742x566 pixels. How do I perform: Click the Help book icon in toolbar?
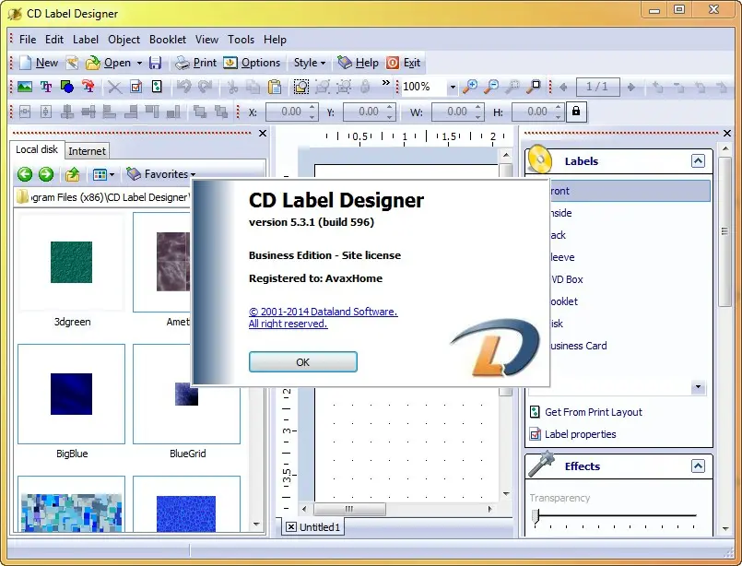[x=345, y=63]
